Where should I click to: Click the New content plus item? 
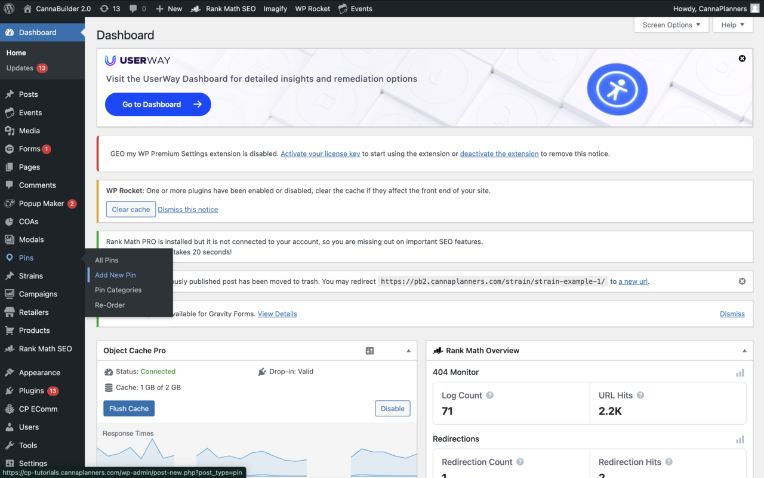click(x=169, y=8)
